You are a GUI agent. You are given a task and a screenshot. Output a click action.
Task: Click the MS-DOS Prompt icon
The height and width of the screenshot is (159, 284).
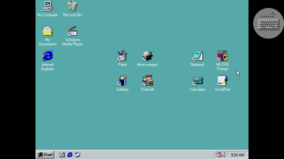[x=222, y=56]
